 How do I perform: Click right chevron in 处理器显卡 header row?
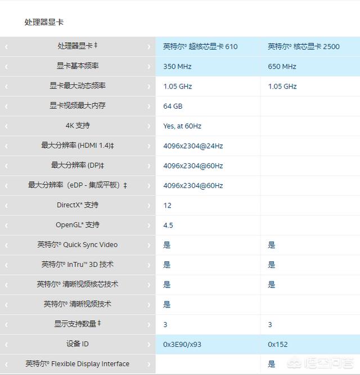click(x=149, y=47)
